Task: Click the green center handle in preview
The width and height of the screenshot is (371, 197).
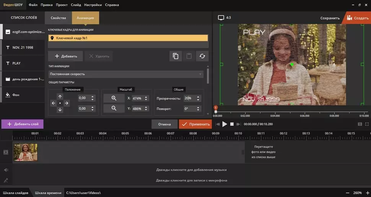Action: pyautogui.click(x=292, y=64)
